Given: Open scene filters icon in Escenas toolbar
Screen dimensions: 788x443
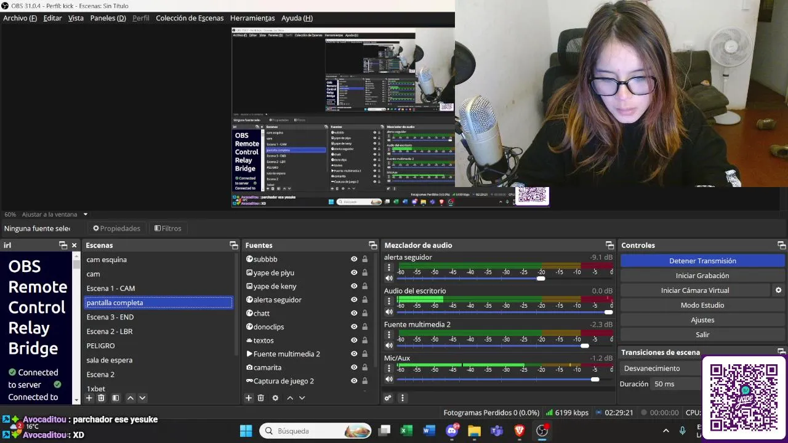Looking at the screenshot, I should [x=116, y=398].
